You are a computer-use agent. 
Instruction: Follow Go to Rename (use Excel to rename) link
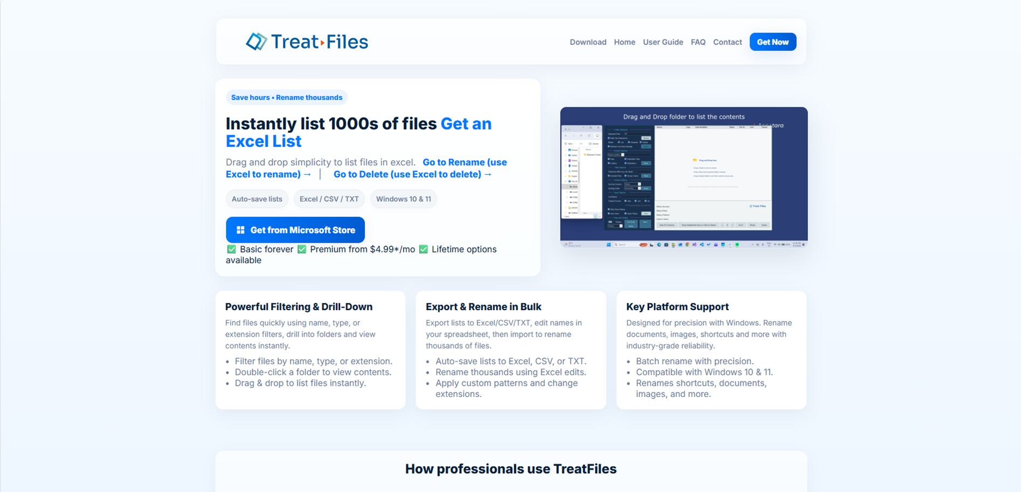[x=366, y=168]
